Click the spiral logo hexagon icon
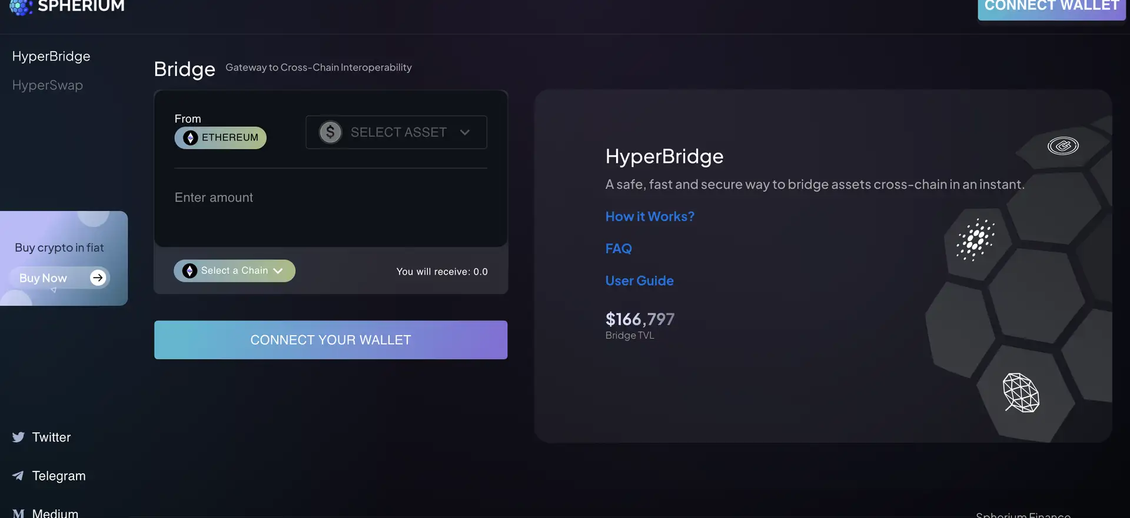Screen dimensions: 1130x518 pyautogui.click(x=1063, y=145)
